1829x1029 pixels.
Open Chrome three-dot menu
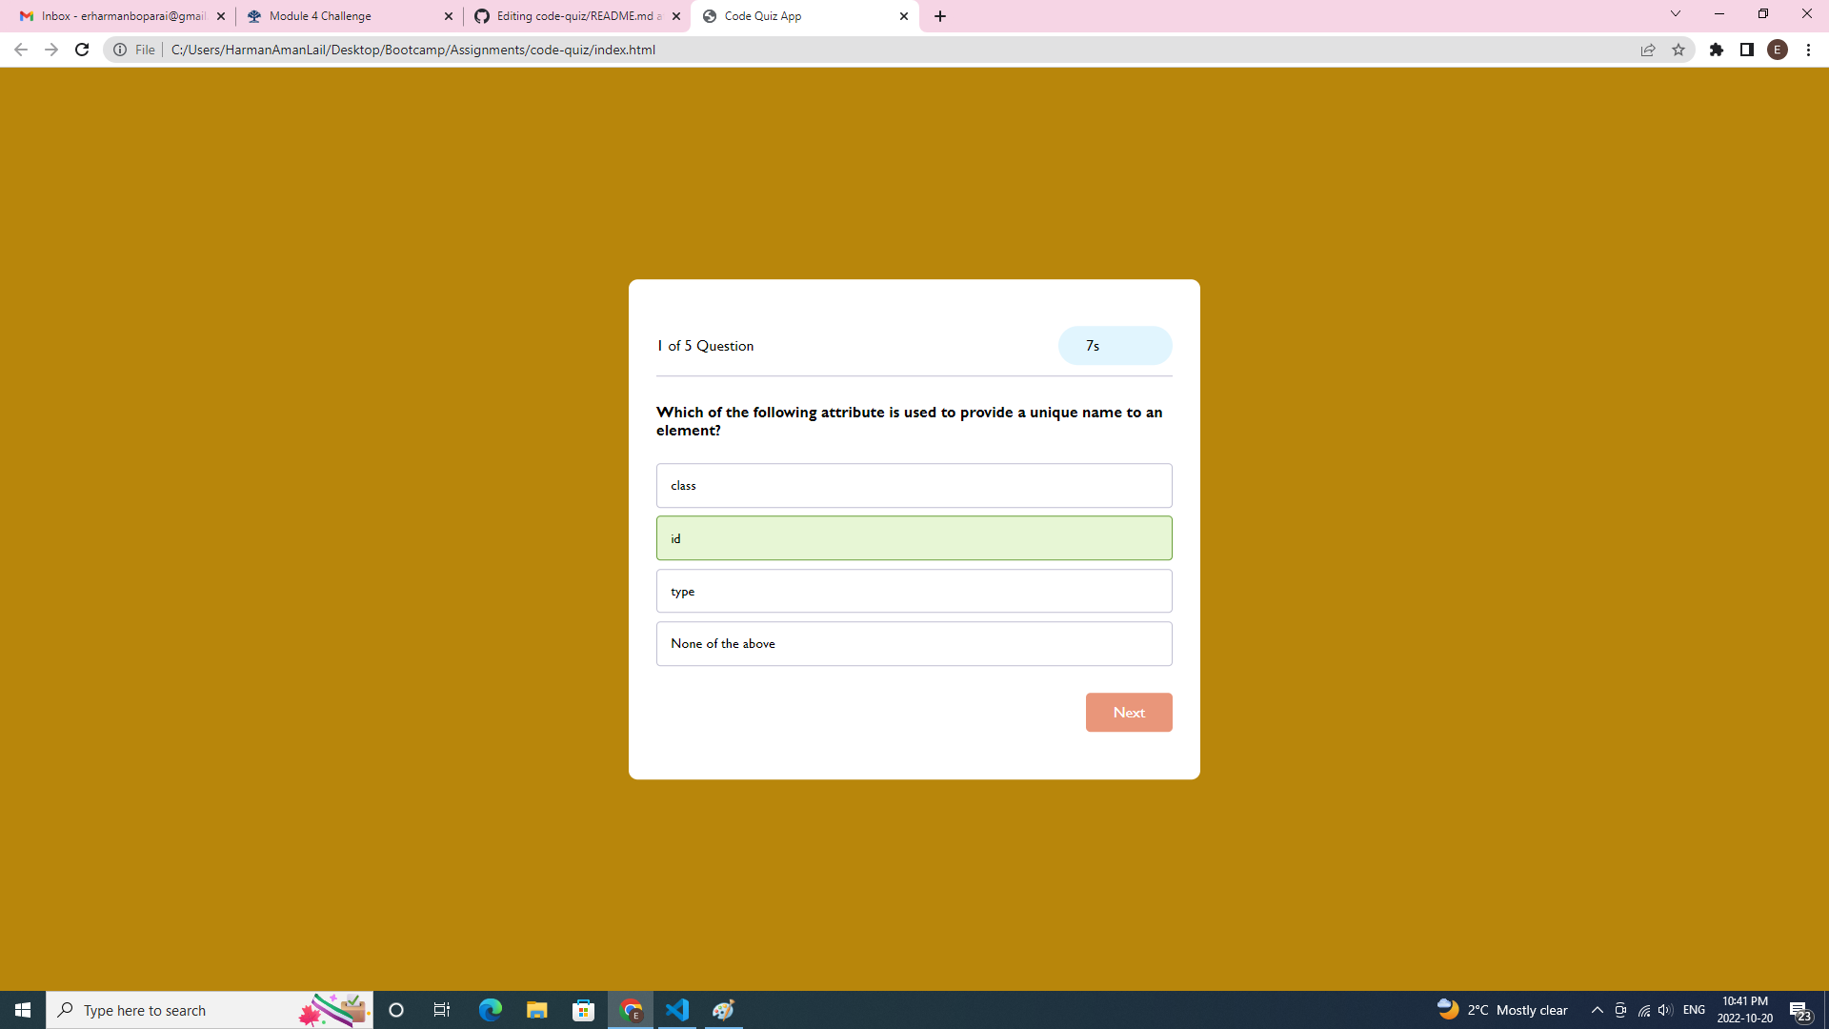point(1808,50)
